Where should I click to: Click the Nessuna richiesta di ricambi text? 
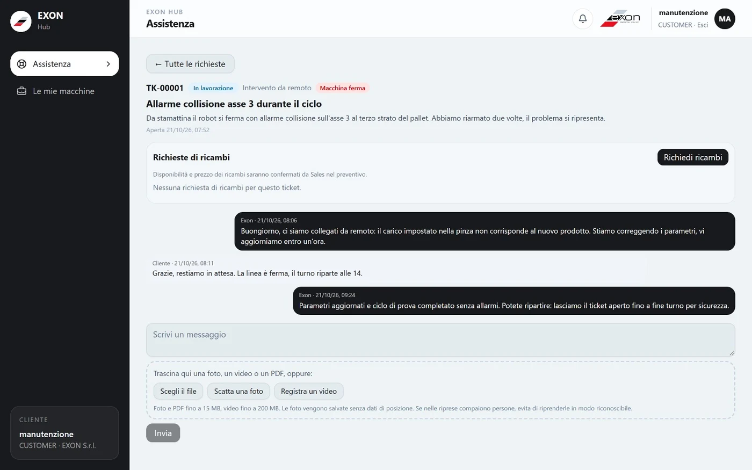[227, 187]
